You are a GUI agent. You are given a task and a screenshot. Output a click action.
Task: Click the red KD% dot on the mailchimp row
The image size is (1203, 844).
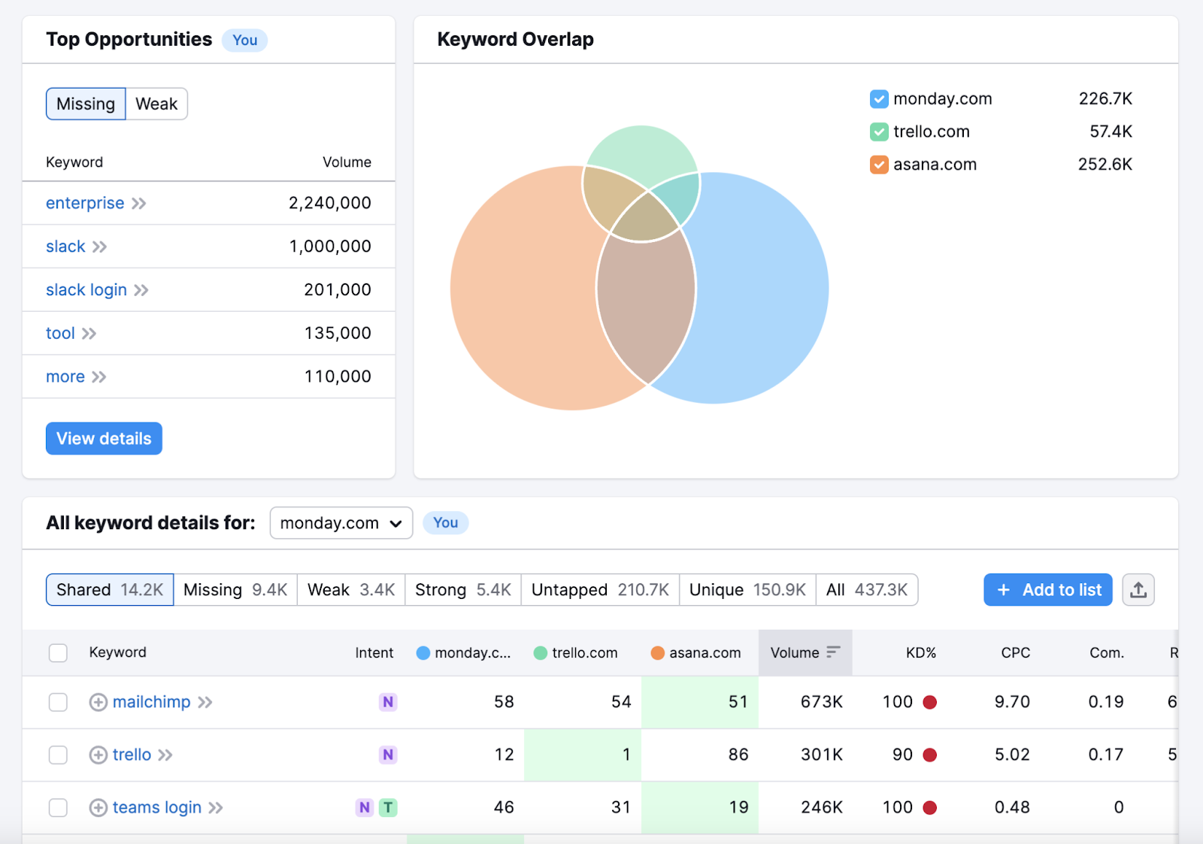(x=931, y=702)
